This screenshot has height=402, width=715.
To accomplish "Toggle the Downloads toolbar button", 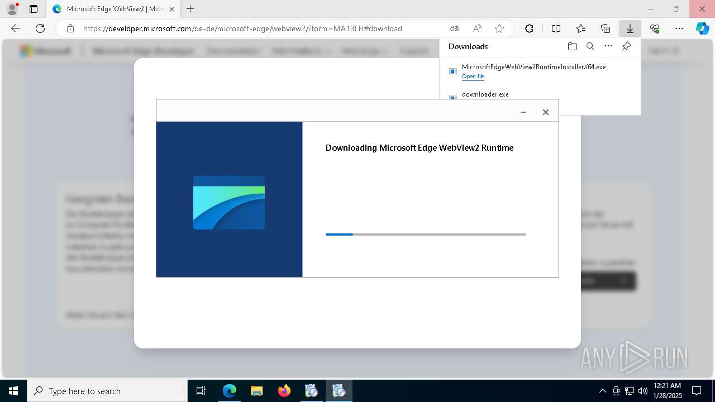I will [630, 28].
